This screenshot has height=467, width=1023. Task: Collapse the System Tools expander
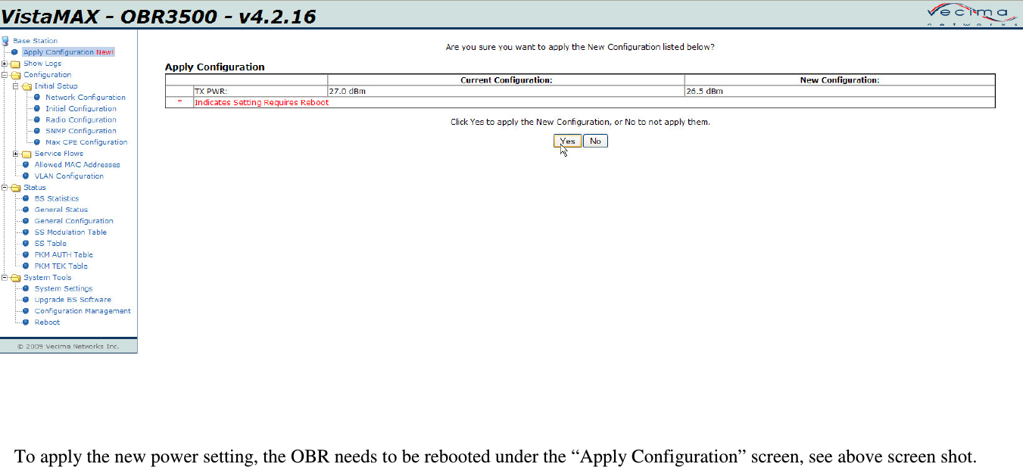[x=5, y=278]
